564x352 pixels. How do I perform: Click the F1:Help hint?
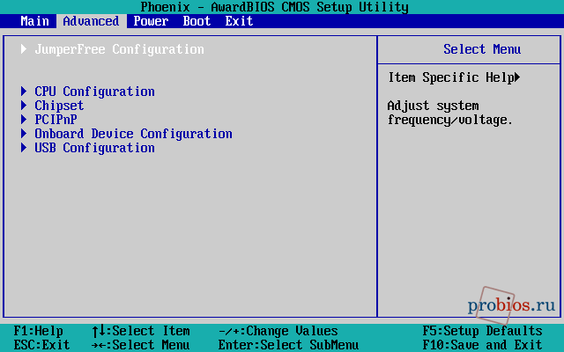38,331
